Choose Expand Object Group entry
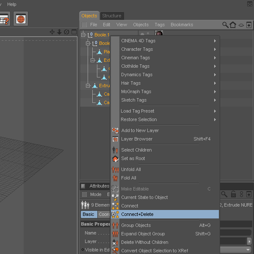254x254 pixels. click(x=165, y=234)
